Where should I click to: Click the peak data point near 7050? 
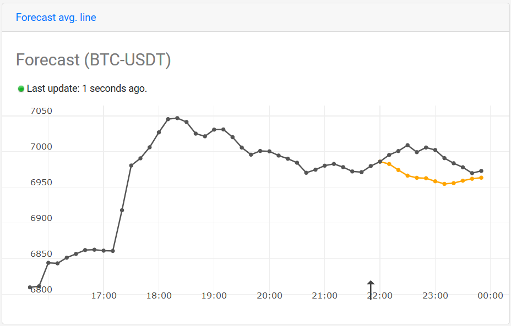pos(177,118)
